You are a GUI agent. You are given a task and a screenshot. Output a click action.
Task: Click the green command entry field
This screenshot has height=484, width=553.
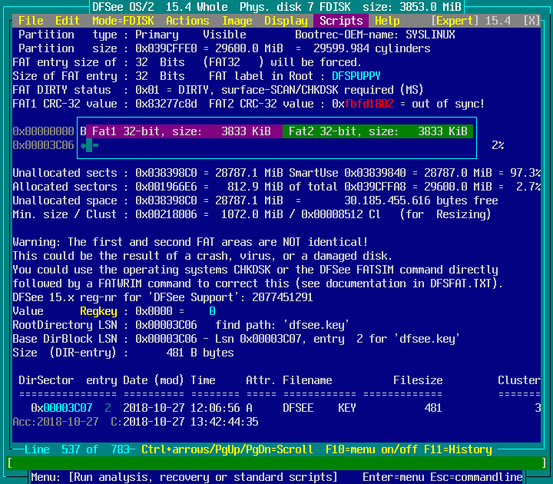coord(276,463)
